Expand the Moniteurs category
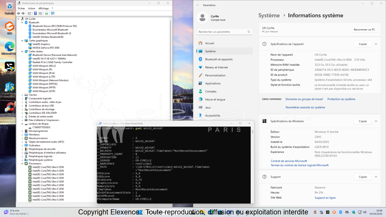Image resolution: width=386 pixels, height=217 pixels. 22,135
